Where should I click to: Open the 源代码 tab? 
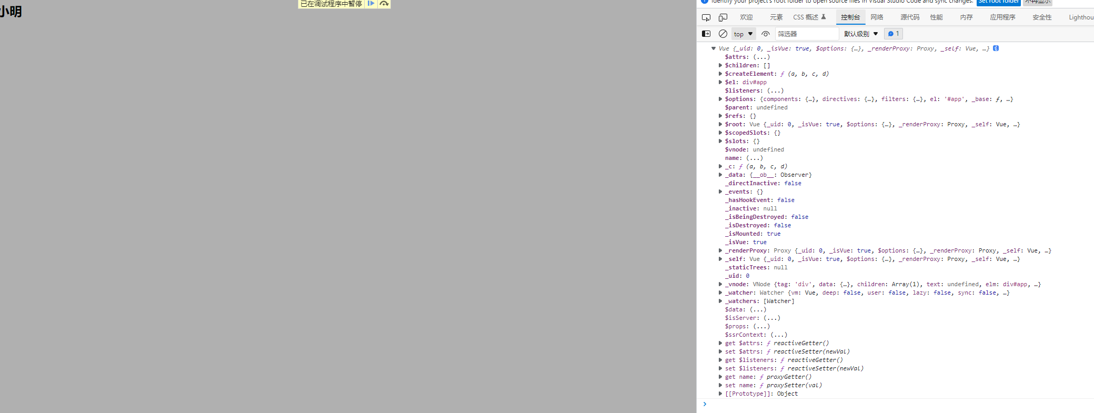909,17
